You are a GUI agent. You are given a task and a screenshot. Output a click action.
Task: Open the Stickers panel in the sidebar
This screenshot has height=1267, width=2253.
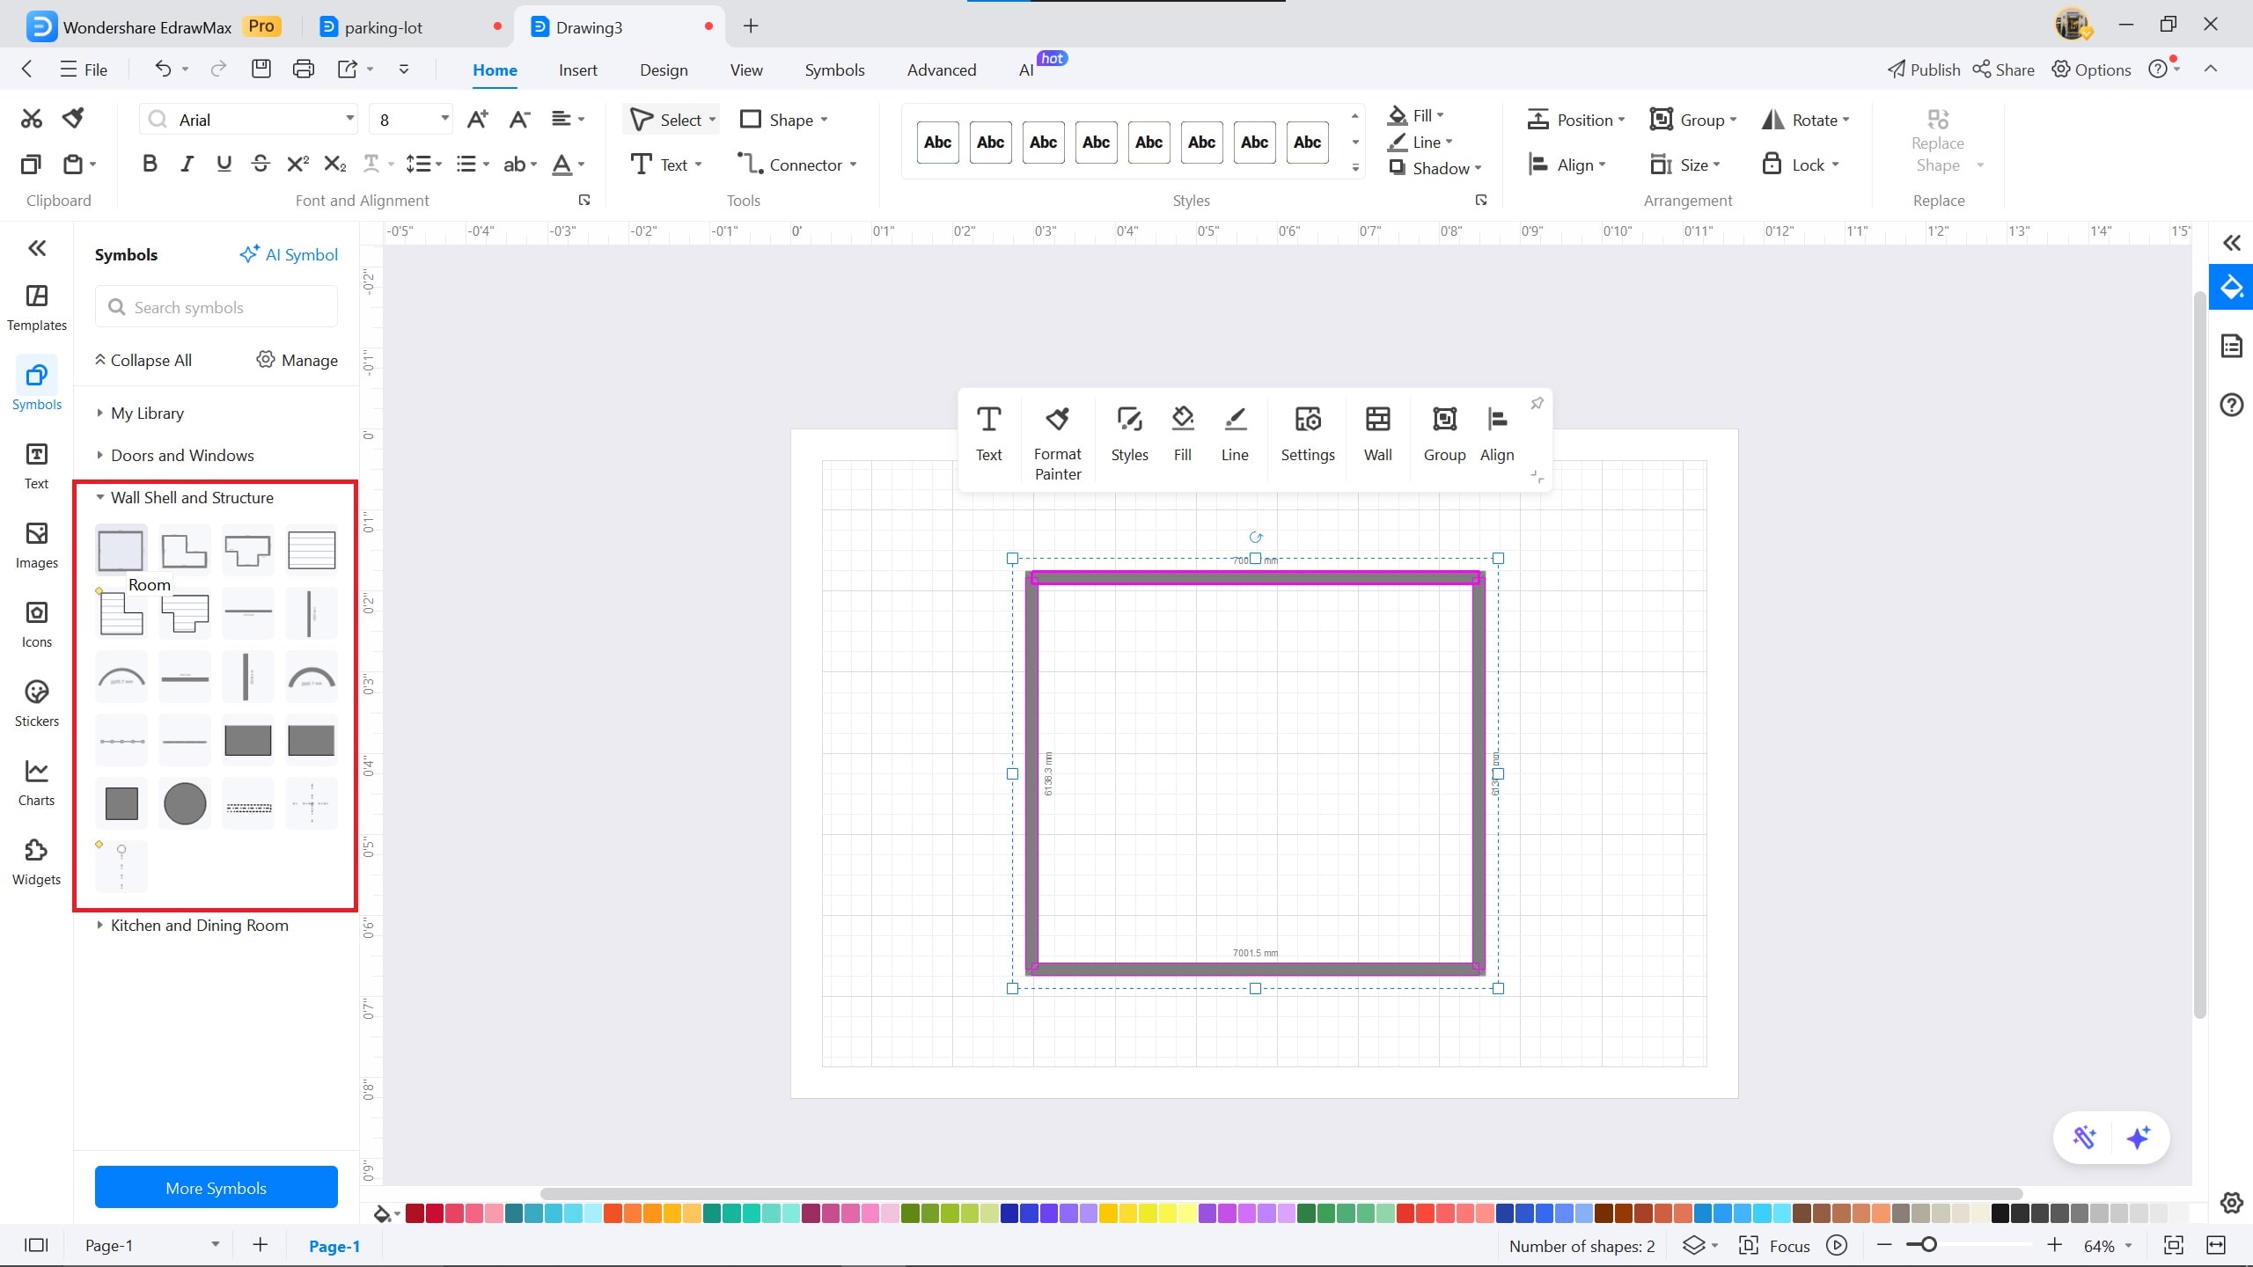(36, 702)
